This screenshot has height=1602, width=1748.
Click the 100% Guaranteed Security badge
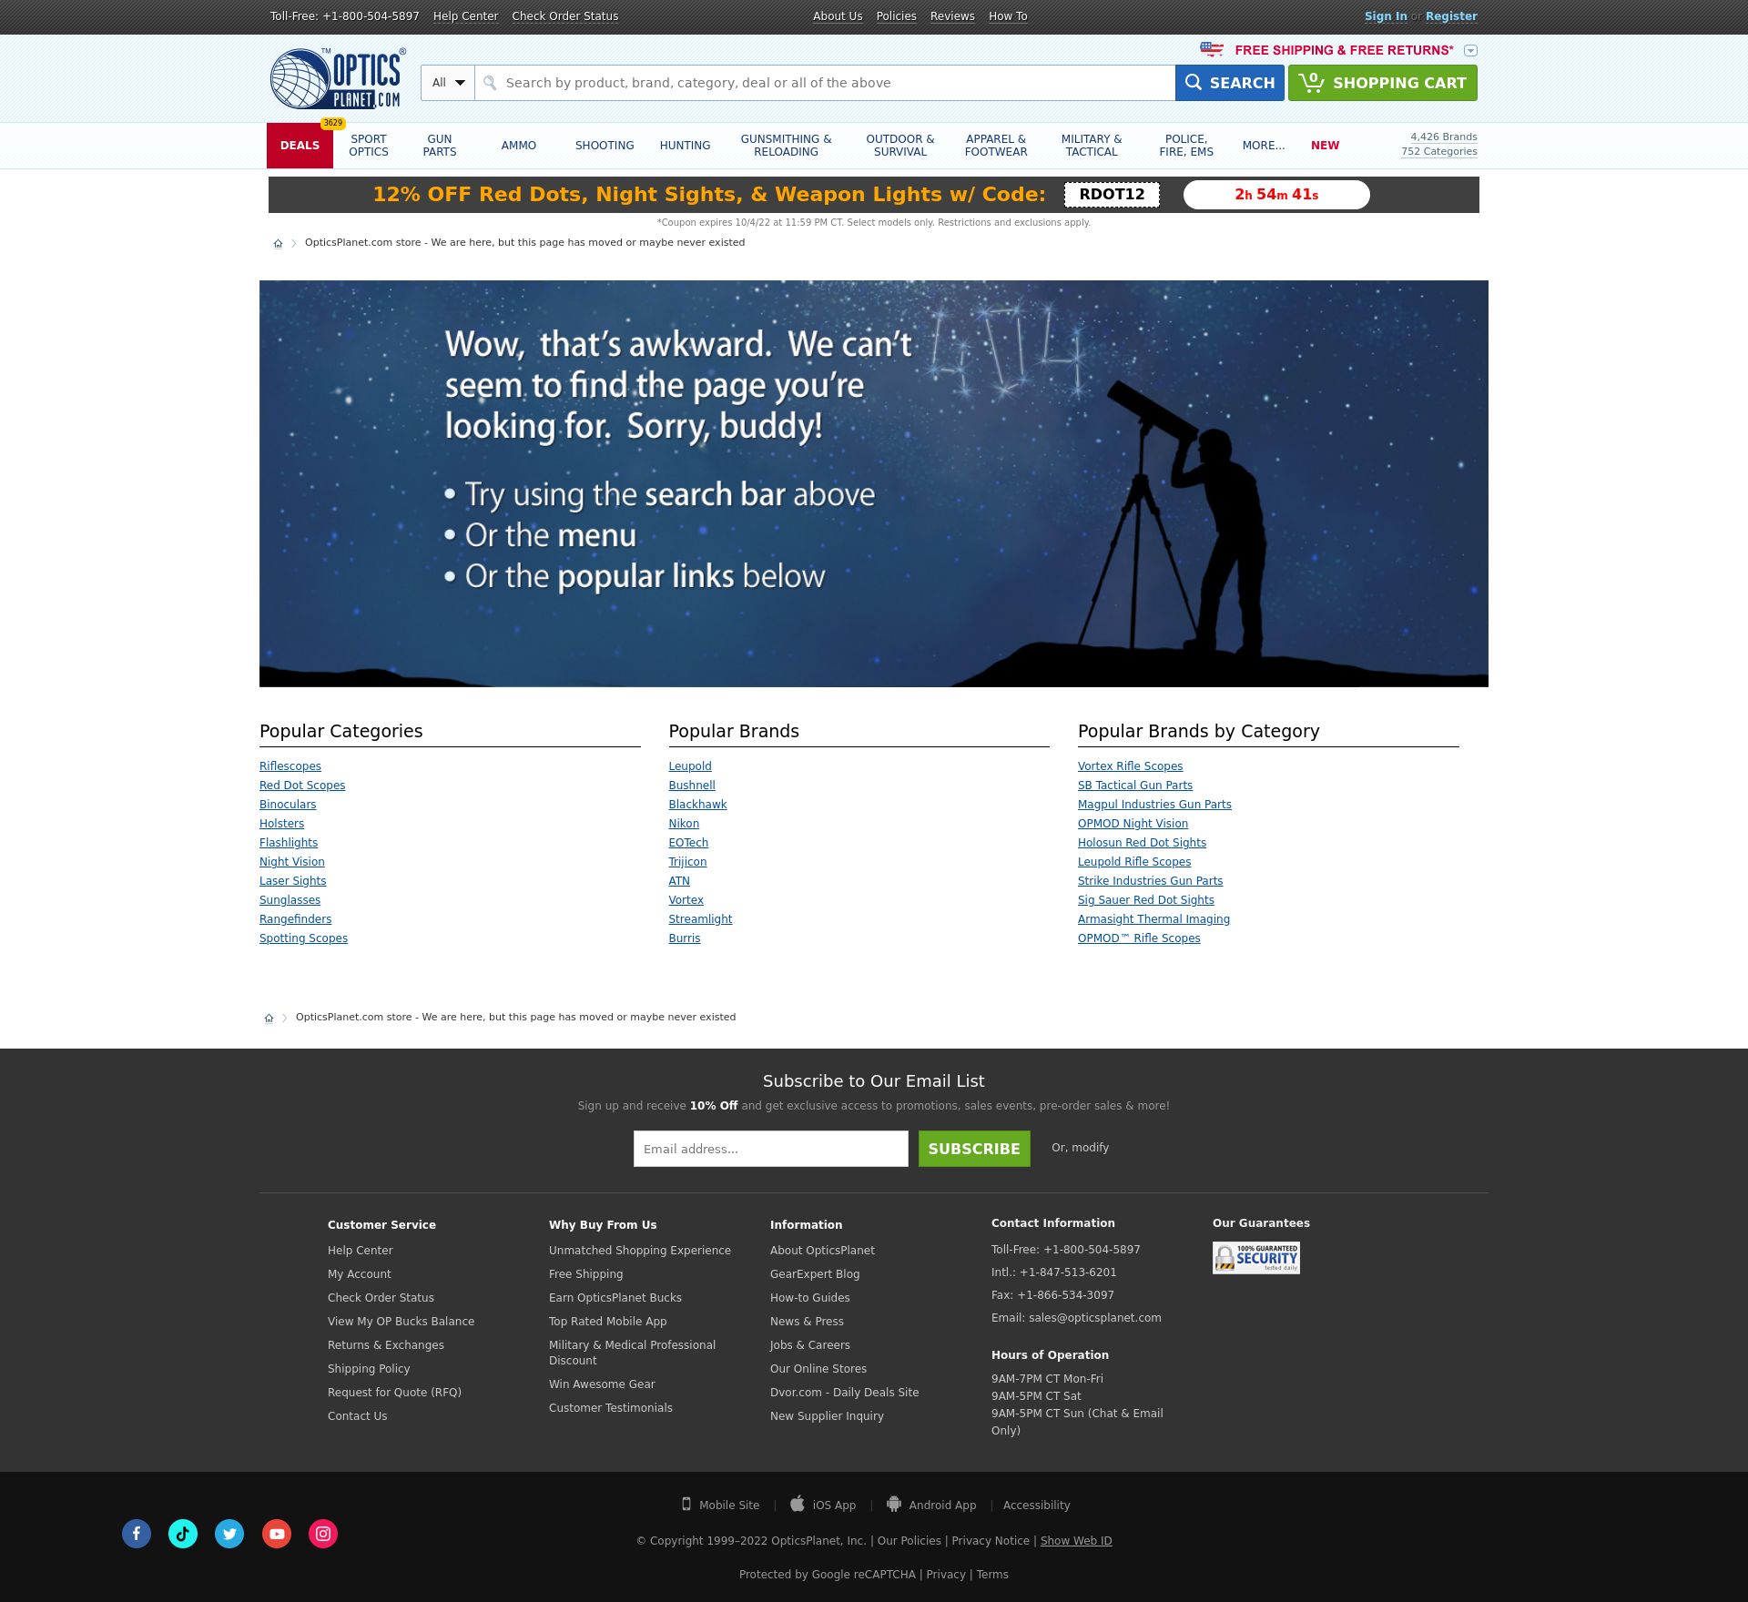point(1255,1257)
